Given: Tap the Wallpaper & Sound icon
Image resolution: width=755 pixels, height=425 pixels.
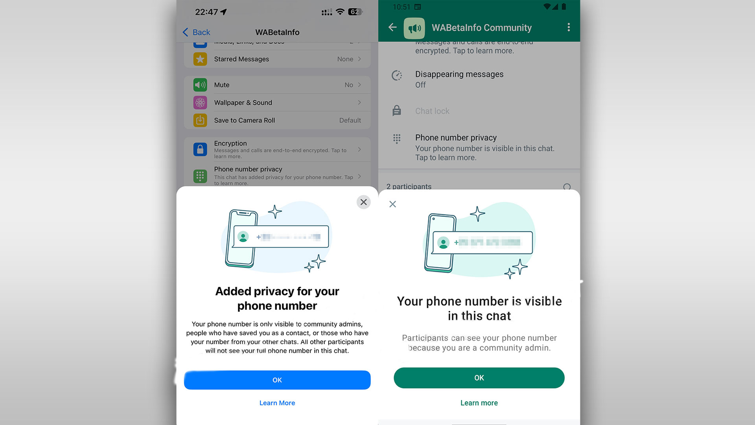Looking at the screenshot, I should tap(200, 102).
